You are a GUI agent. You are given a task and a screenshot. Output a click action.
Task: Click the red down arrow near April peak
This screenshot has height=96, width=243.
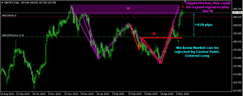tap(173, 22)
